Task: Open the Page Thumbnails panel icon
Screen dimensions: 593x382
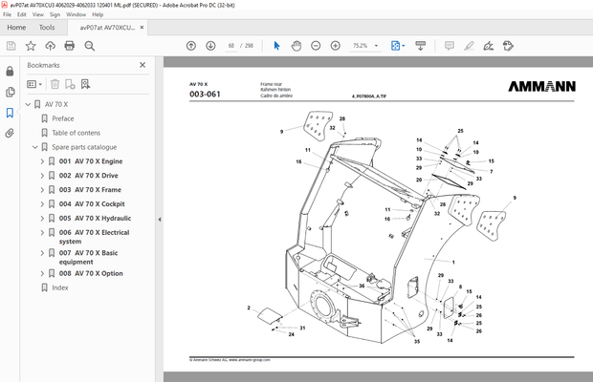Action: pyautogui.click(x=10, y=92)
